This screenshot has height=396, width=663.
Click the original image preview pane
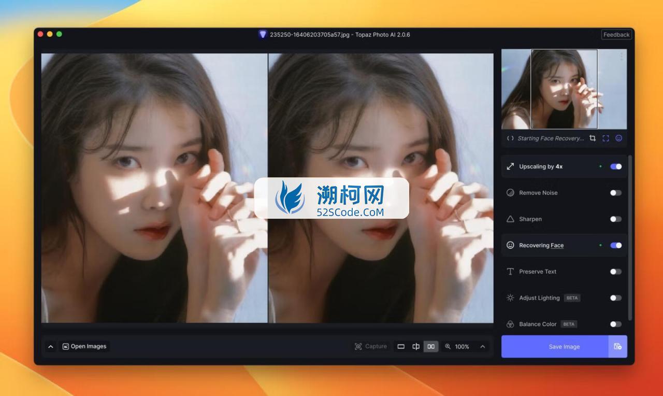click(x=154, y=188)
